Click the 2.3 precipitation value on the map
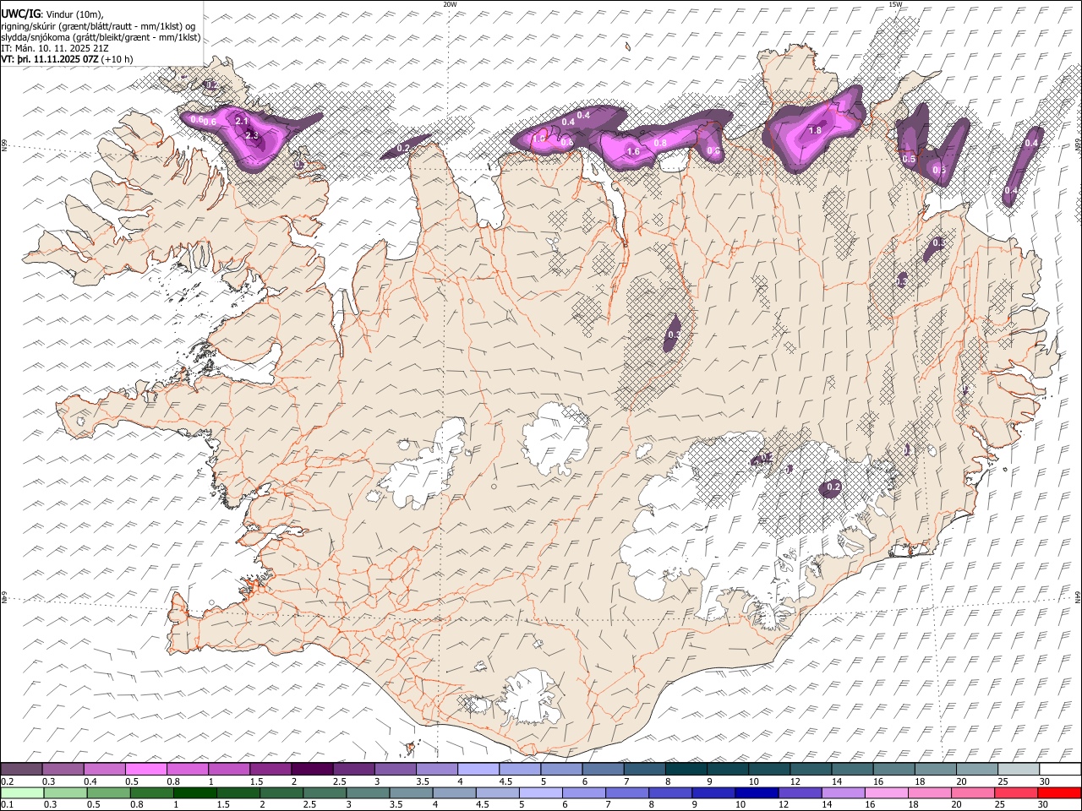 (x=251, y=135)
